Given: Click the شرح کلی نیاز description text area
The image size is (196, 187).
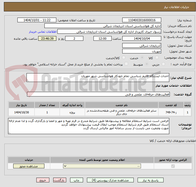Looking at the screenshot, I should click(98, 78).
